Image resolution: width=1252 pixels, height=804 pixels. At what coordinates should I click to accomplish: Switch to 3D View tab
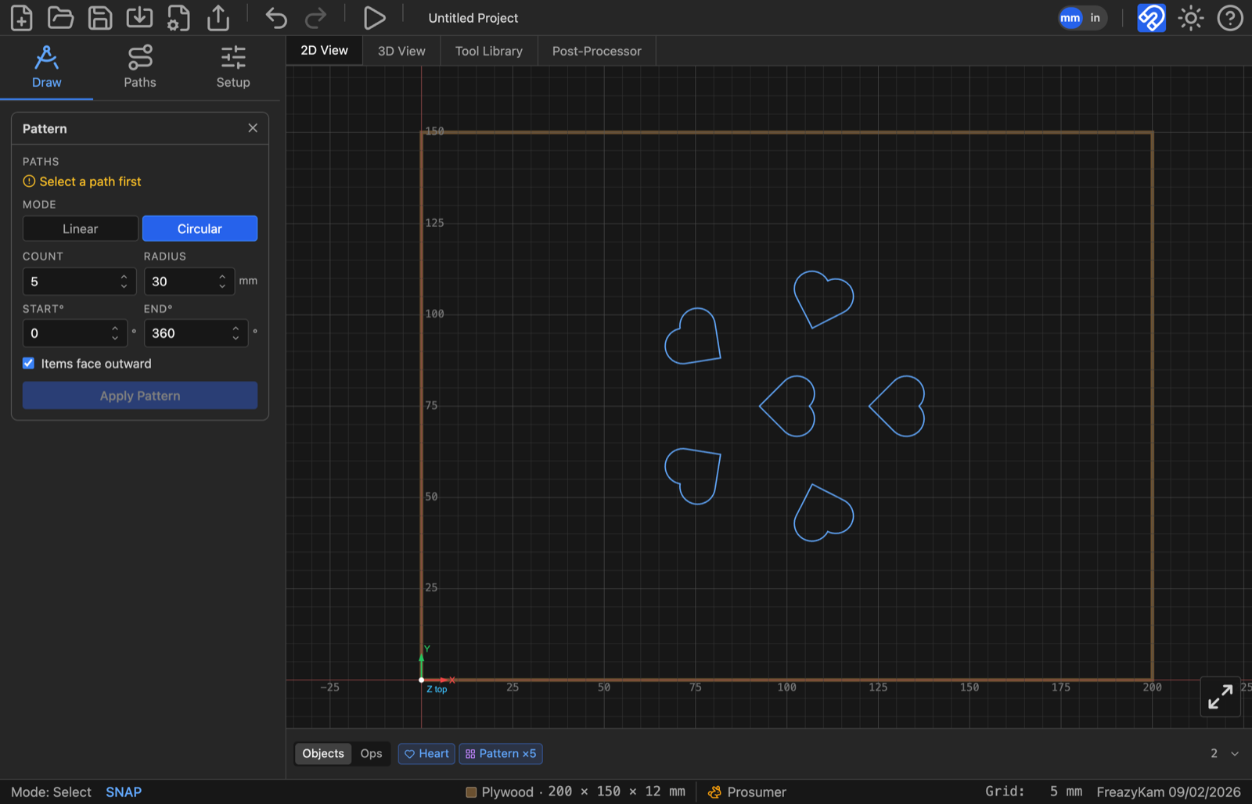coord(401,51)
